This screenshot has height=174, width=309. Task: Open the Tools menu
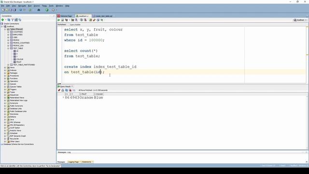[51, 6]
